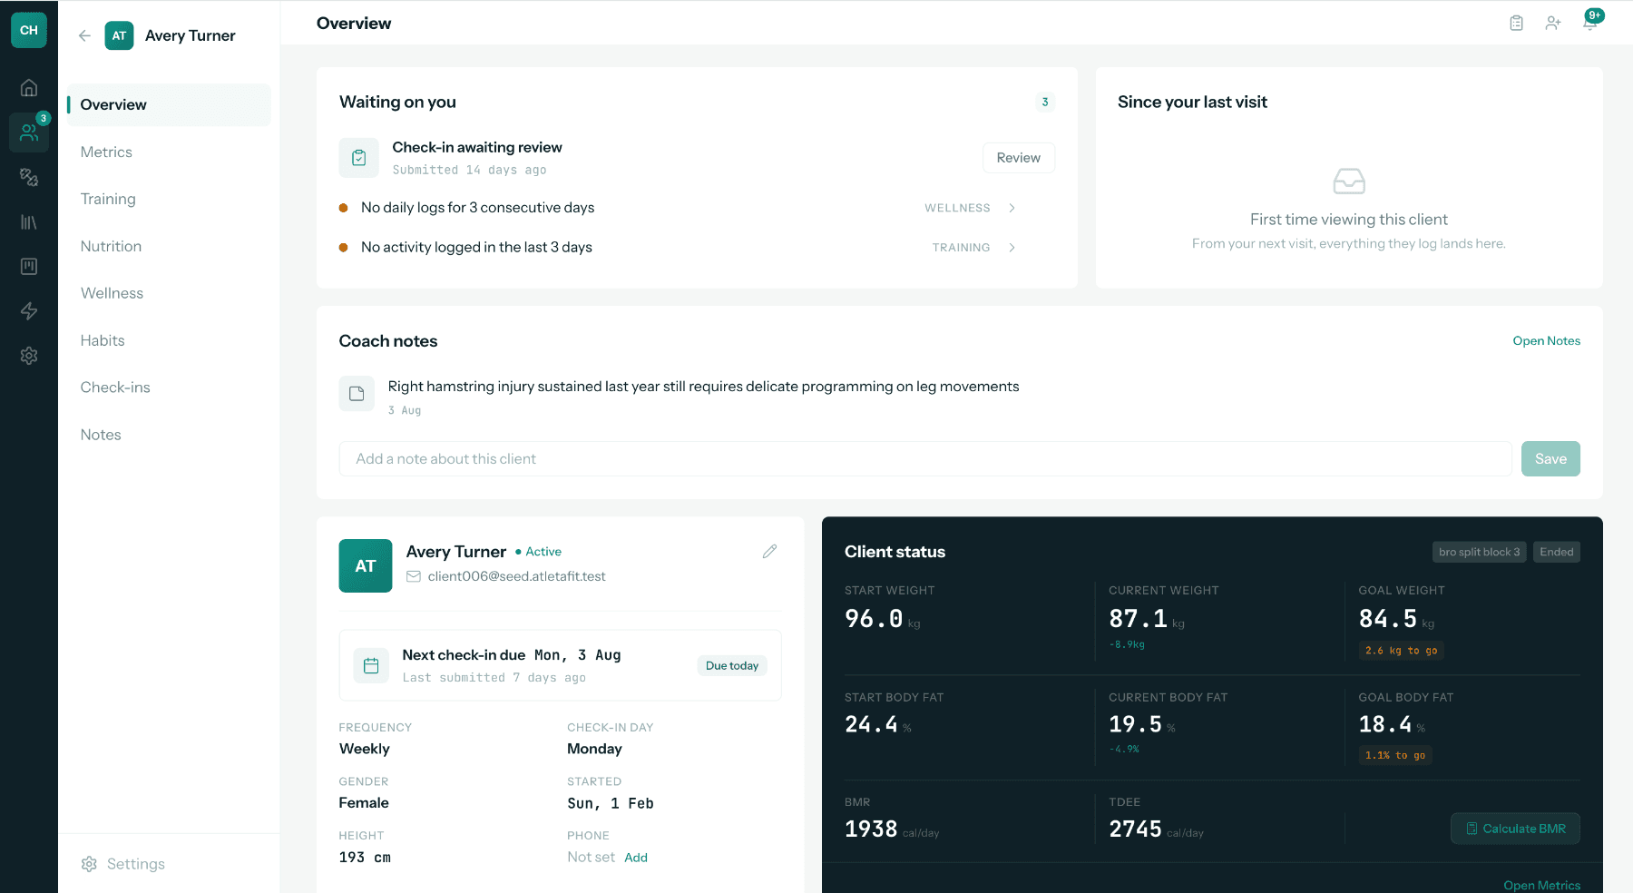This screenshot has width=1633, height=893.
Task: Select the Overview sidebar item
Action: 169,104
